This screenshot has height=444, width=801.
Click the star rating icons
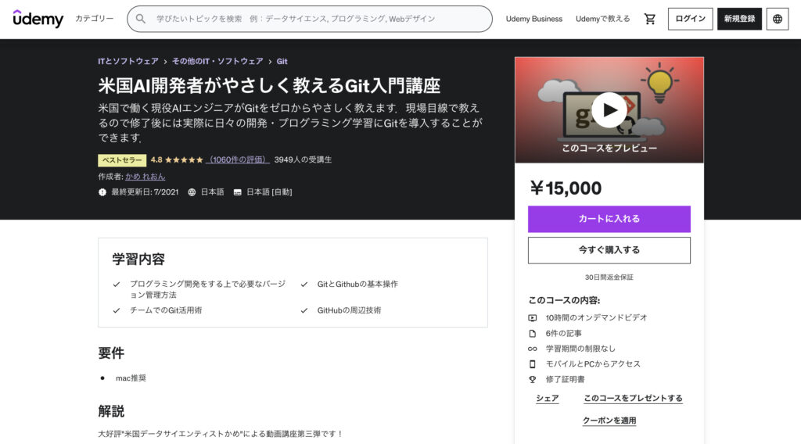(x=184, y=159)
